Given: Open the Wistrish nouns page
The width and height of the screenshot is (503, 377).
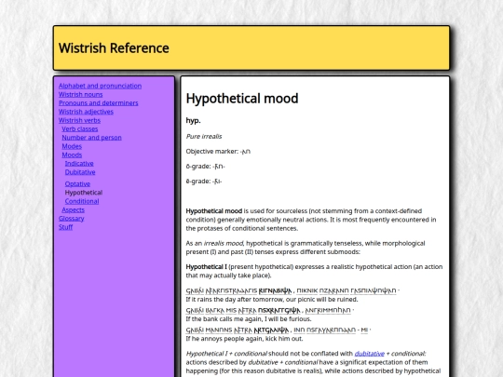Looking at the screenshot, I should point(80,95).
